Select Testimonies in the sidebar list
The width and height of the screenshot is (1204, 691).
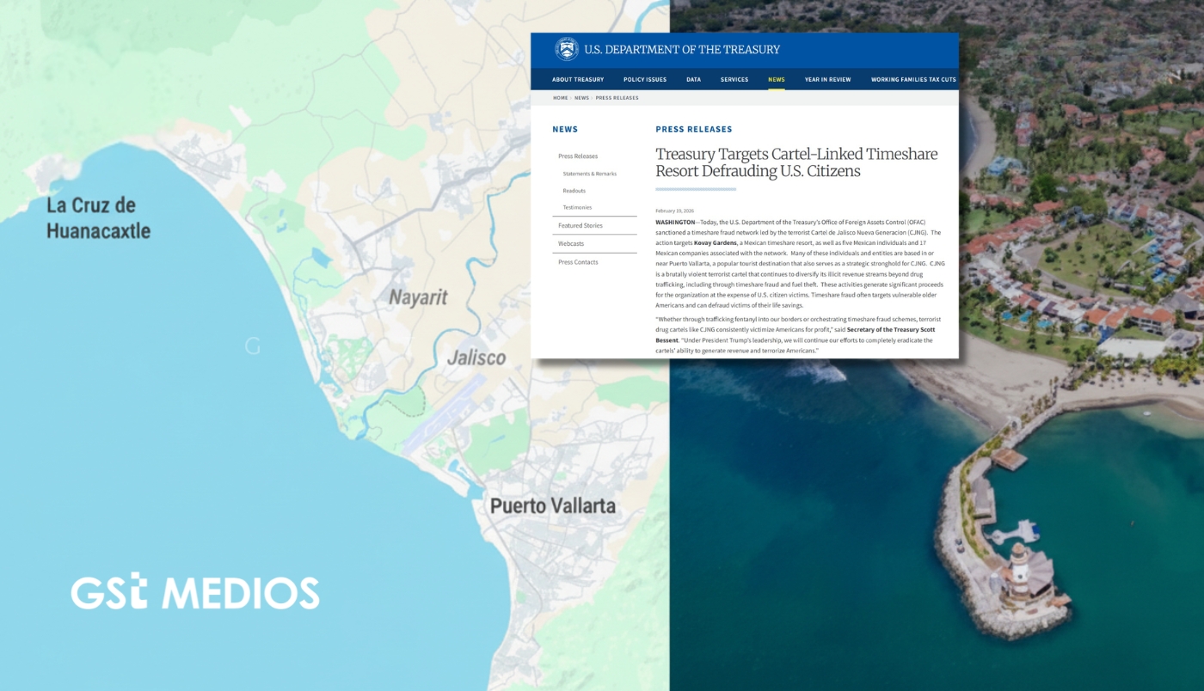coord(577,207)
